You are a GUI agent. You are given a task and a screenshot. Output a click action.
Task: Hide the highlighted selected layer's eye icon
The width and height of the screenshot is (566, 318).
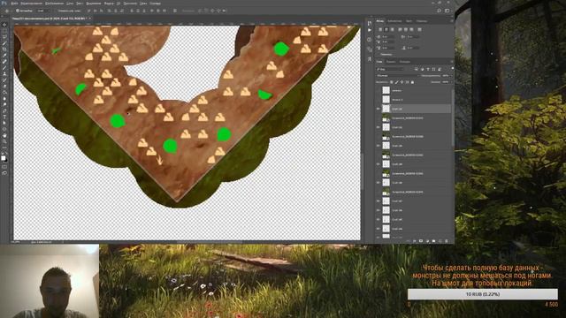click(x=379, y=109)
